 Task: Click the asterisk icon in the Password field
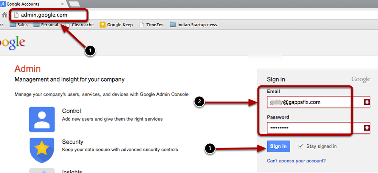point(367,128)
